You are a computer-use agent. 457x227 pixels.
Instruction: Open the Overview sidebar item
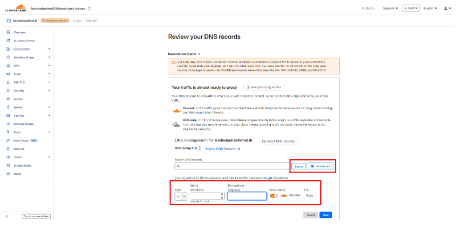click(x=19, y=32)
